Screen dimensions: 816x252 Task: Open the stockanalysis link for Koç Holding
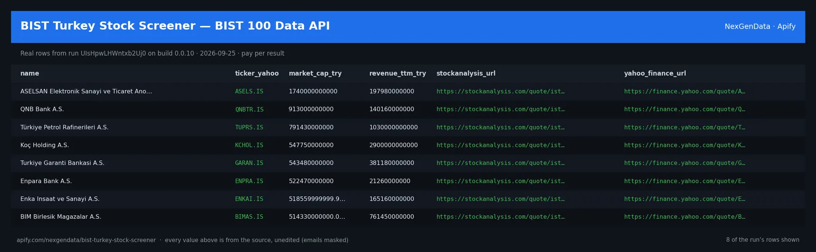[500, 145]
